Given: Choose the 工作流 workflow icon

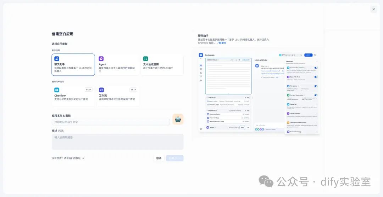Looking at the screenshot, I should click(101, 90).
